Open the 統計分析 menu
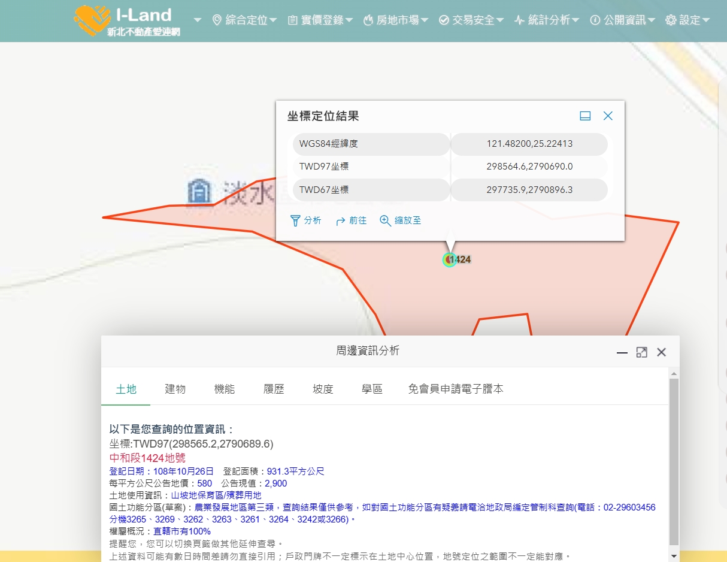 547,20
